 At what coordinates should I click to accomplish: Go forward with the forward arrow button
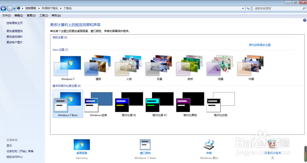[x=10, y=8]
